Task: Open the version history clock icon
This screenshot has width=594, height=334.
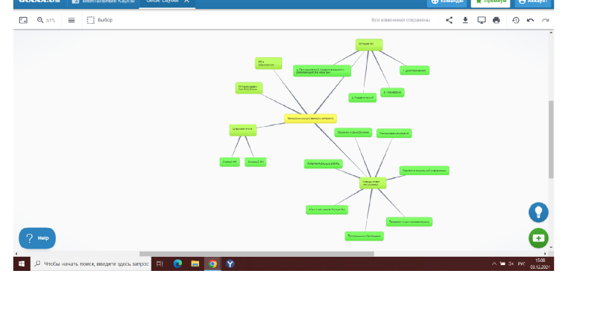Action: pos(516,20)
